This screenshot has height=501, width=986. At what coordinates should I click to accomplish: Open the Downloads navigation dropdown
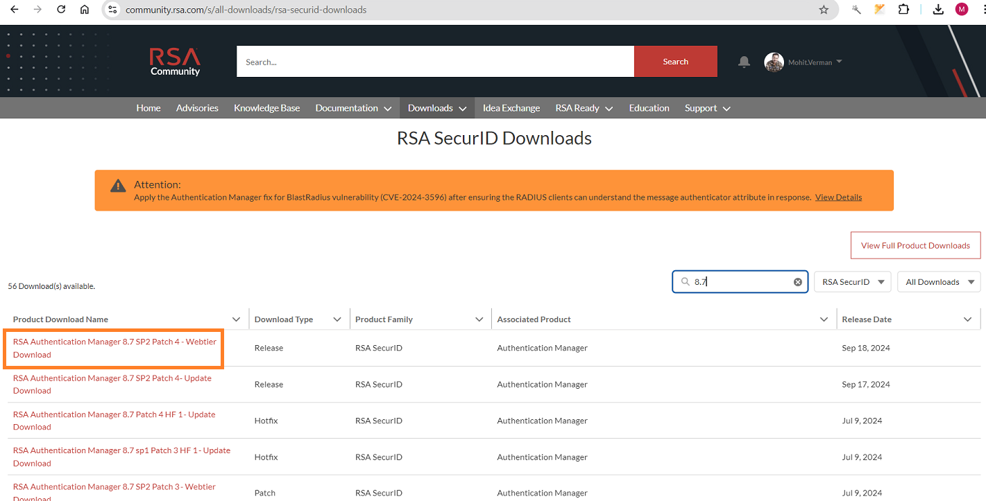(436, 107)
